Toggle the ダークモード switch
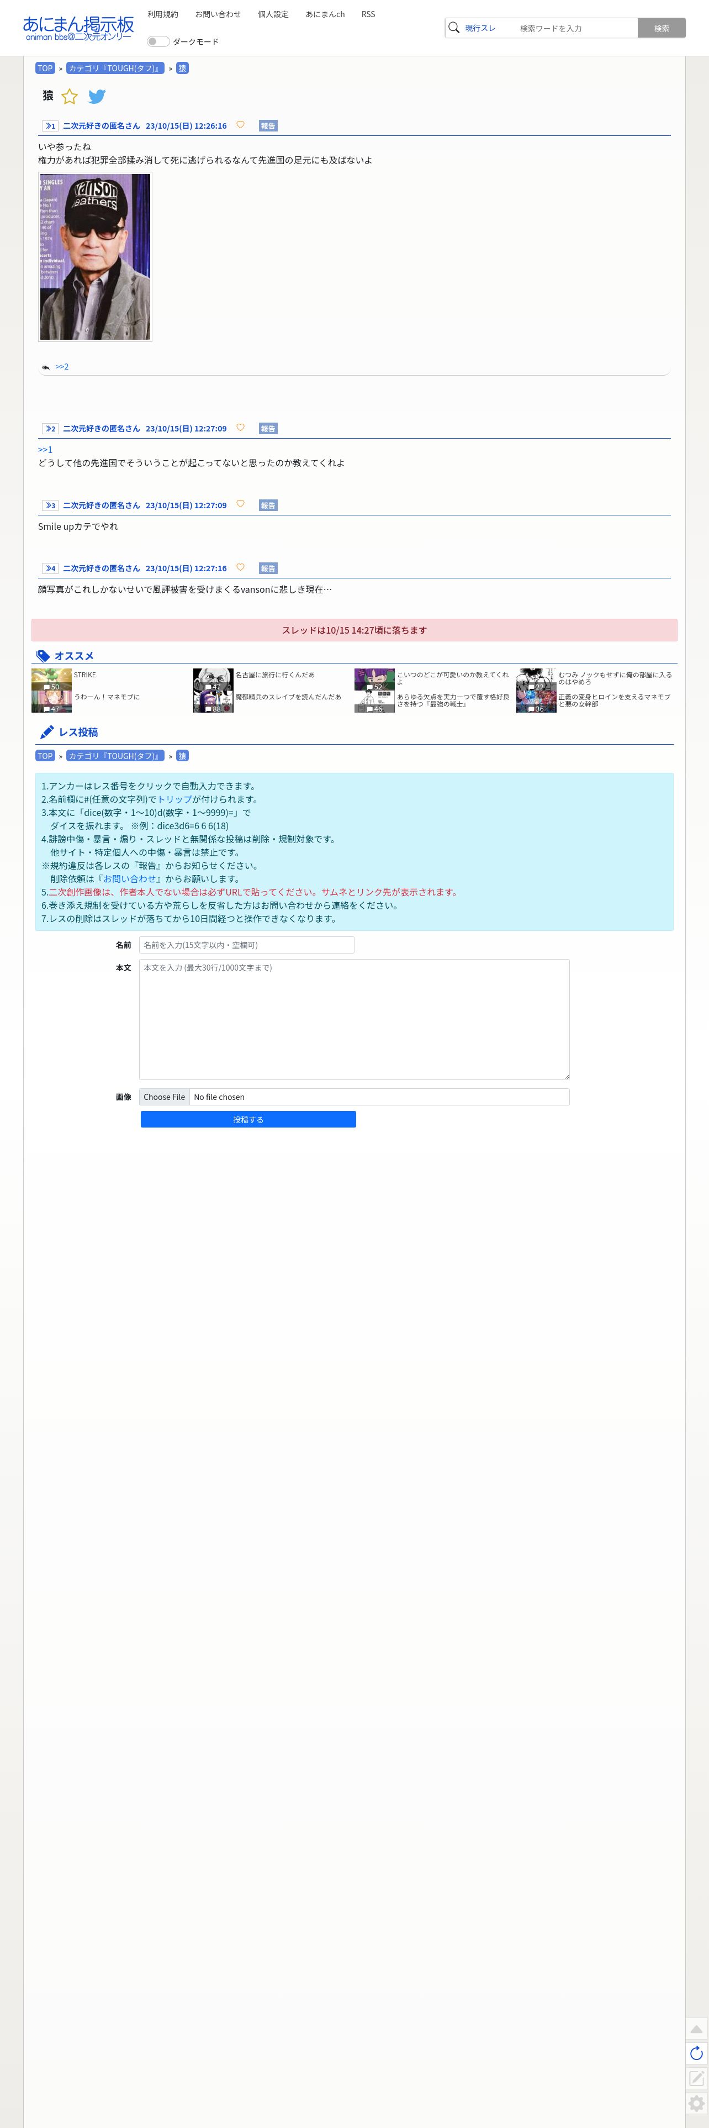Viewport: 709px width, 2128px height. pyautogui.click(x=157, y=41)
